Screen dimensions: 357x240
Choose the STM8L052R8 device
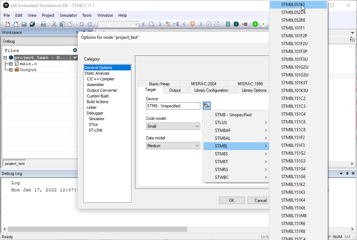[x=298, y=20]
